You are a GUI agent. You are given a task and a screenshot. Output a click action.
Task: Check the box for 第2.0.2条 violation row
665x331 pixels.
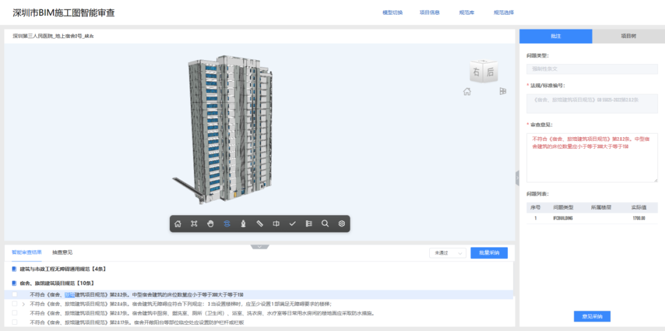click(15, 295)
